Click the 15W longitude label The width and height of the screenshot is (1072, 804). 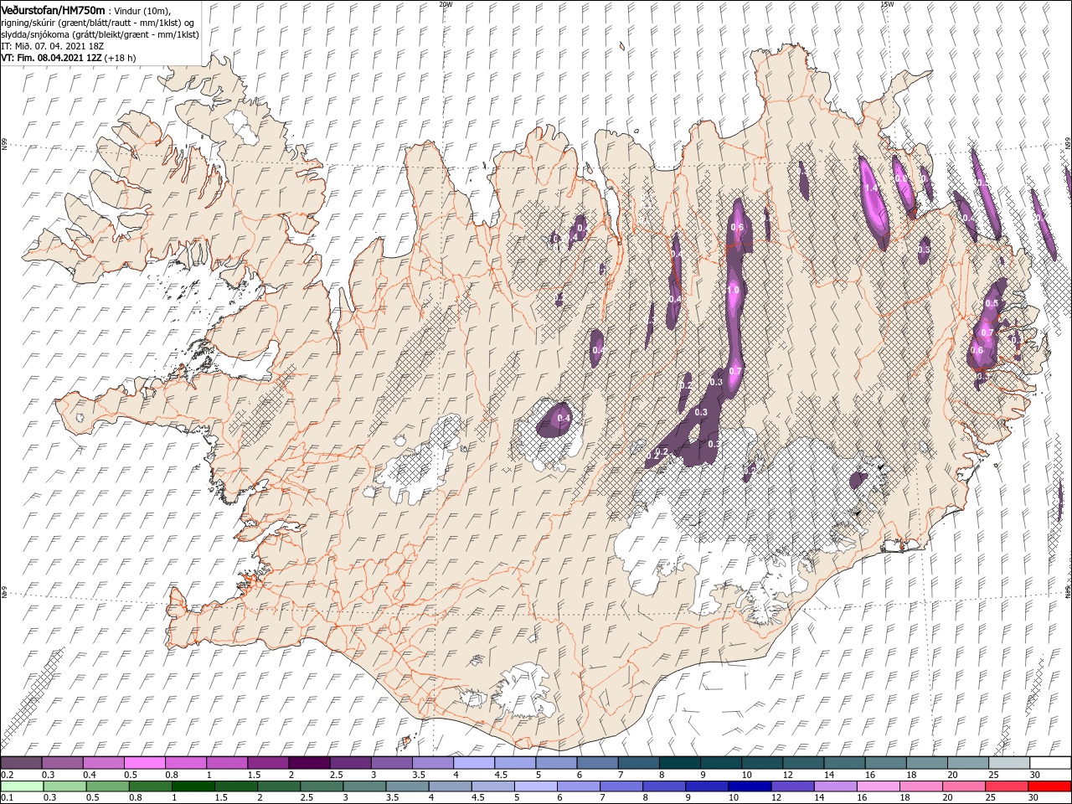coord(887,4)
